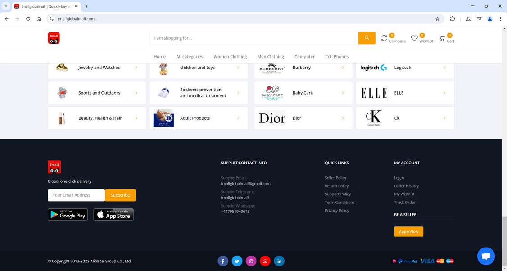The height and width of the screenshot is (271, 507).
Task: Open the Twitter social icon
Action: 237,261
